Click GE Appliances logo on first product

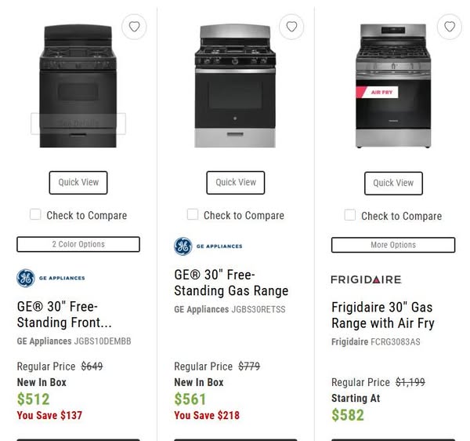(x=51, y=278)
